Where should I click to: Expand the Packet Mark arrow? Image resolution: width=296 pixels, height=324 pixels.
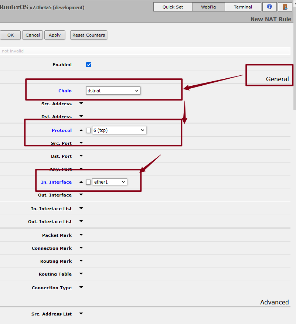(81, 235)
